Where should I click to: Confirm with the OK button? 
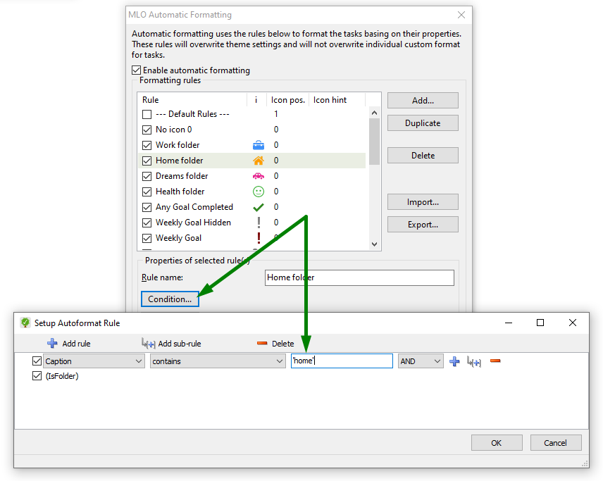tap(497, 442)
